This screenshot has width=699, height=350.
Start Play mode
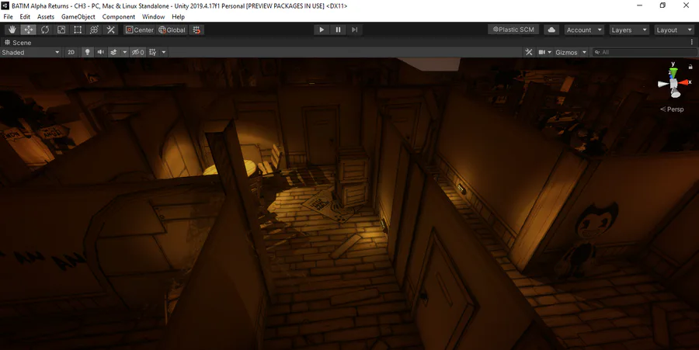pos(322,29)
